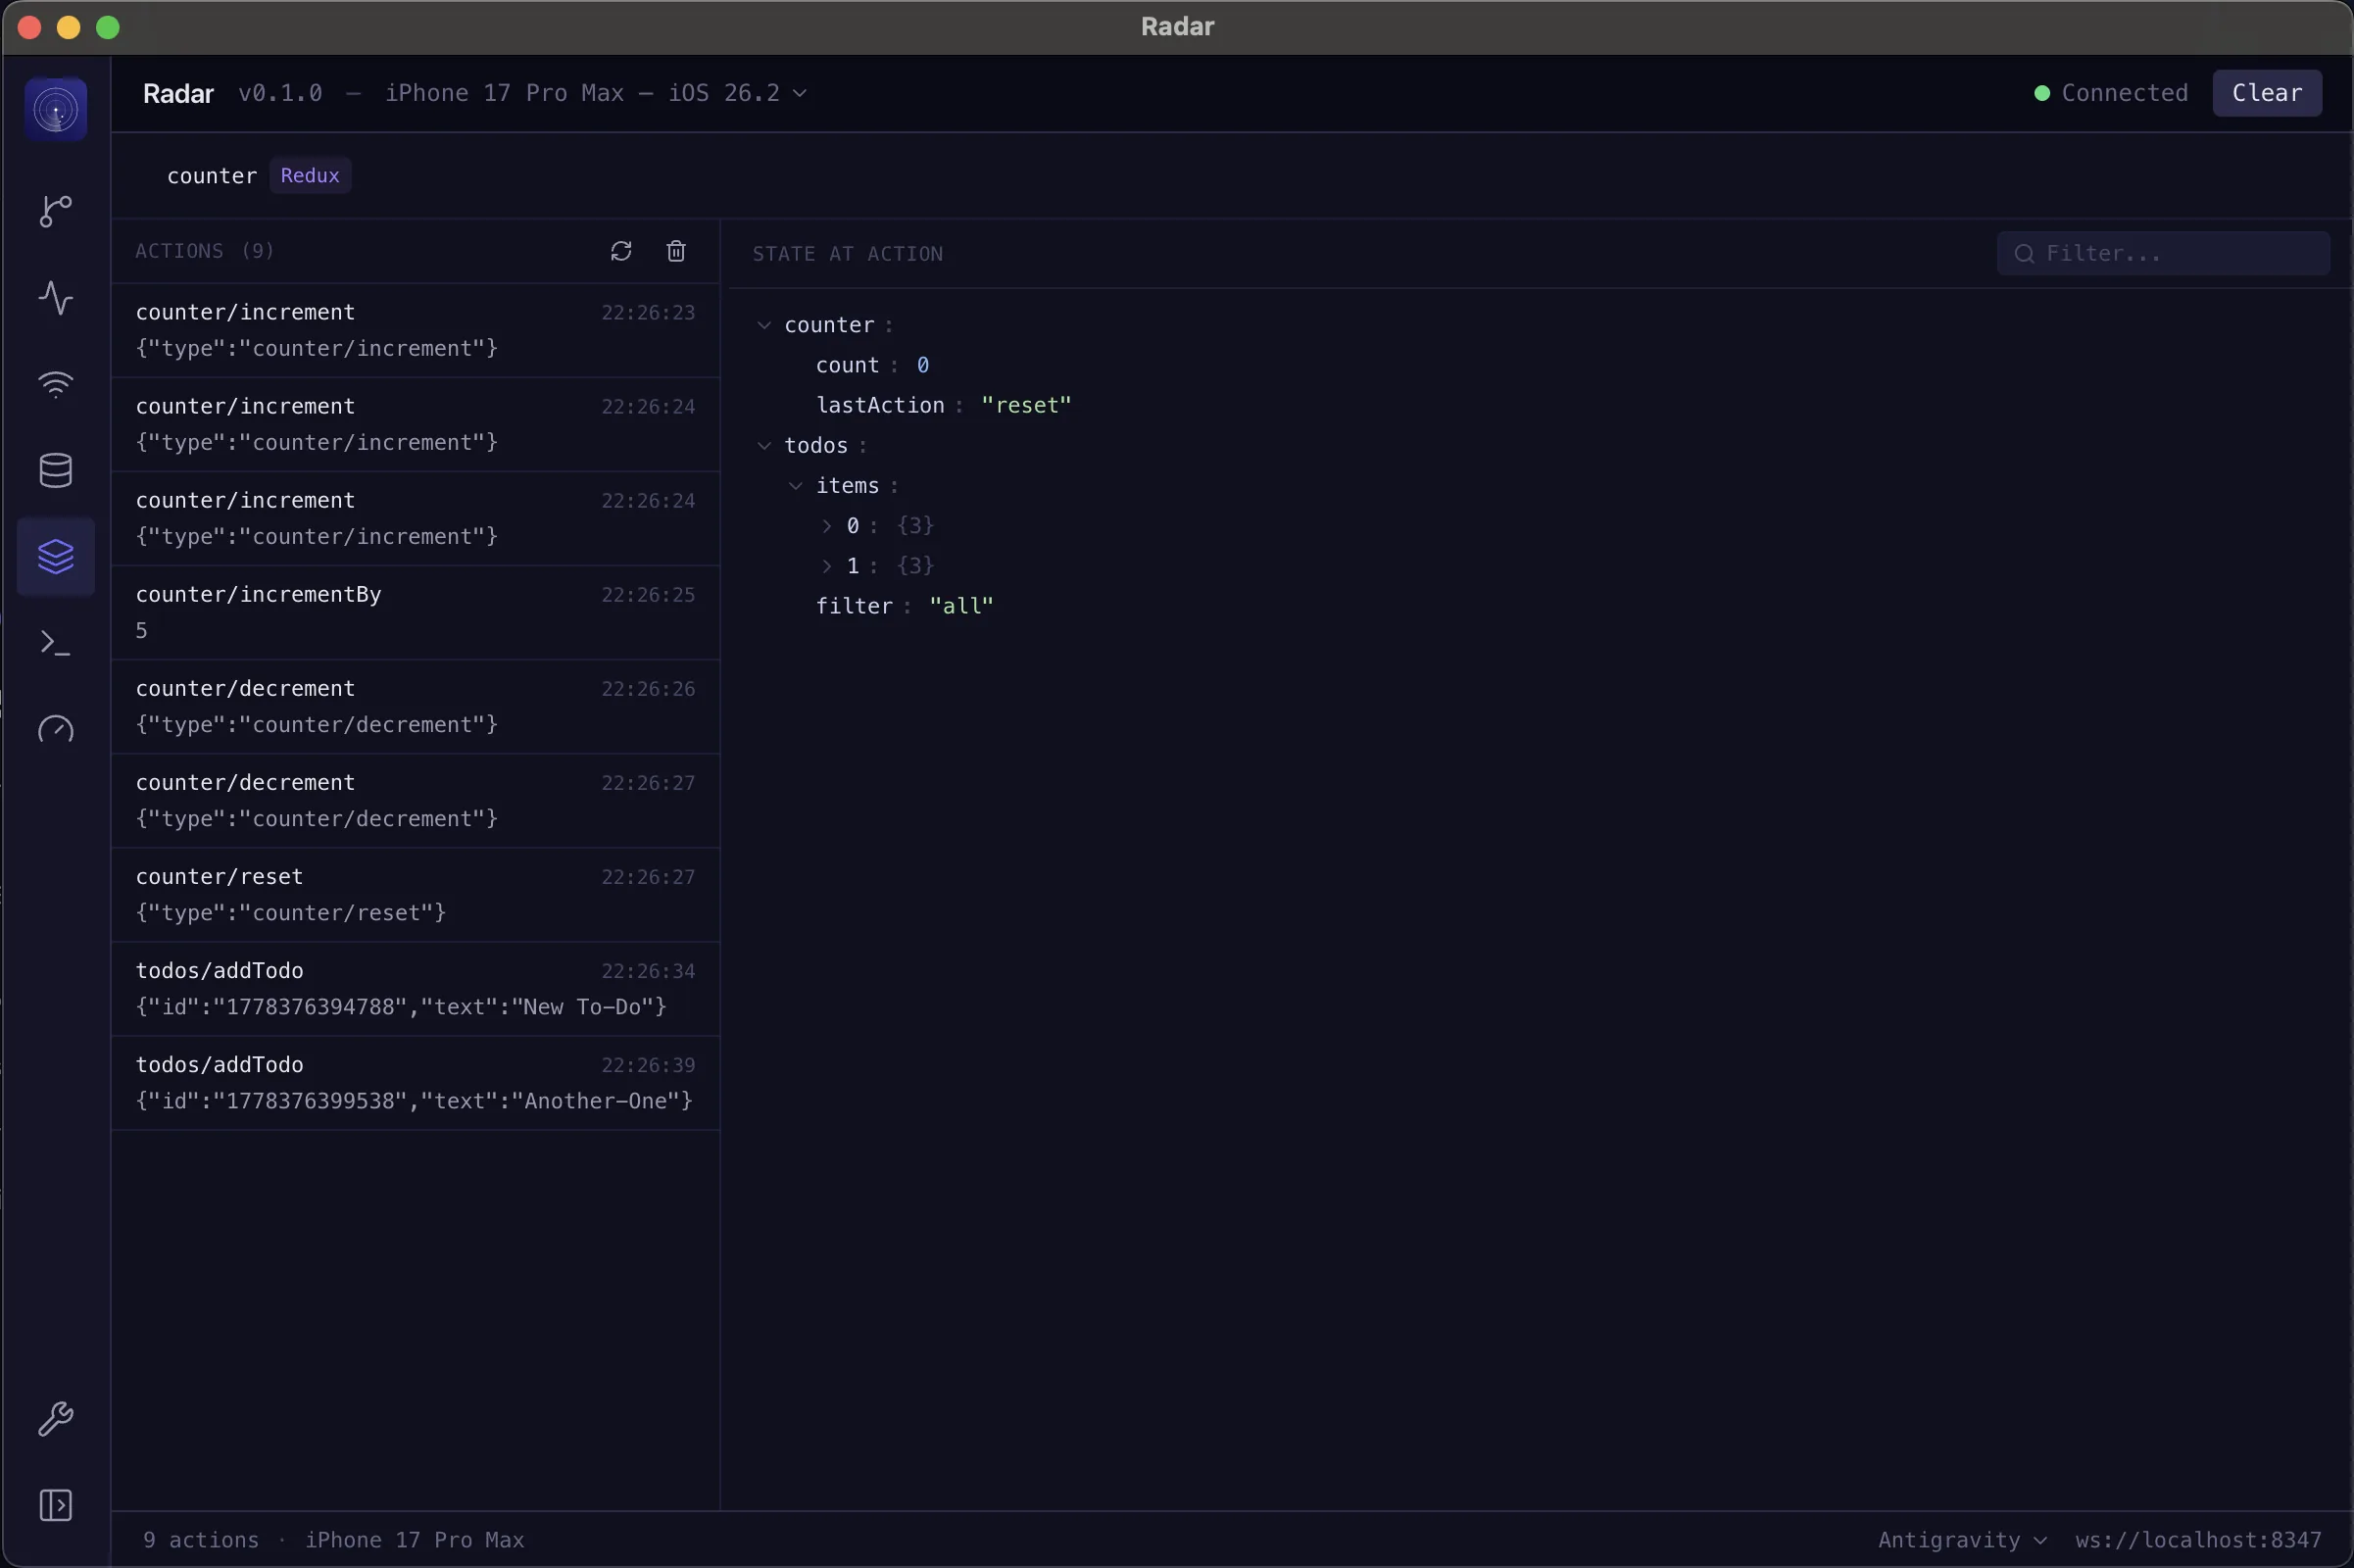The width and height of the screenshot is (2354, 1568).
Task: Click the filter value "all"
Action: tap(961, 606)
